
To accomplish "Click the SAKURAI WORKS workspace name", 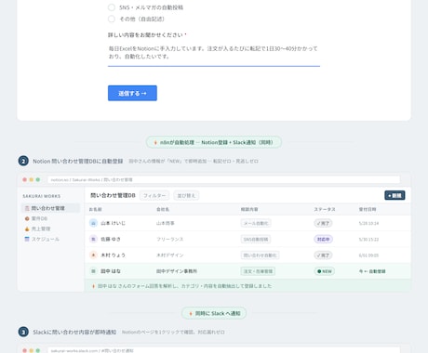I will 42,196.
